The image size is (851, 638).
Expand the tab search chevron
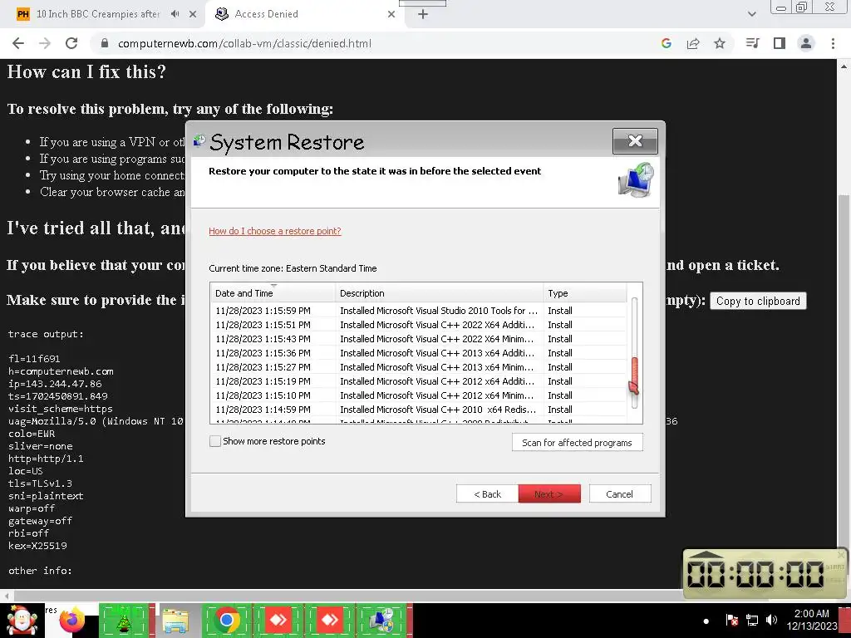(x=751, y=14)
